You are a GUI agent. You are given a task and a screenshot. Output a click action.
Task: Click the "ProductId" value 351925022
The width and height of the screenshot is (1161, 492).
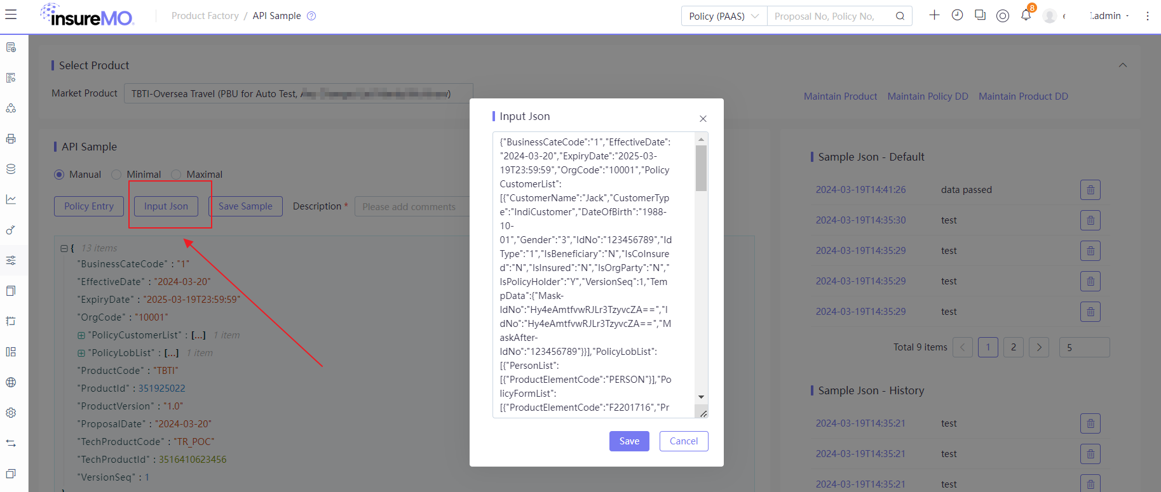tap(162, 389)
